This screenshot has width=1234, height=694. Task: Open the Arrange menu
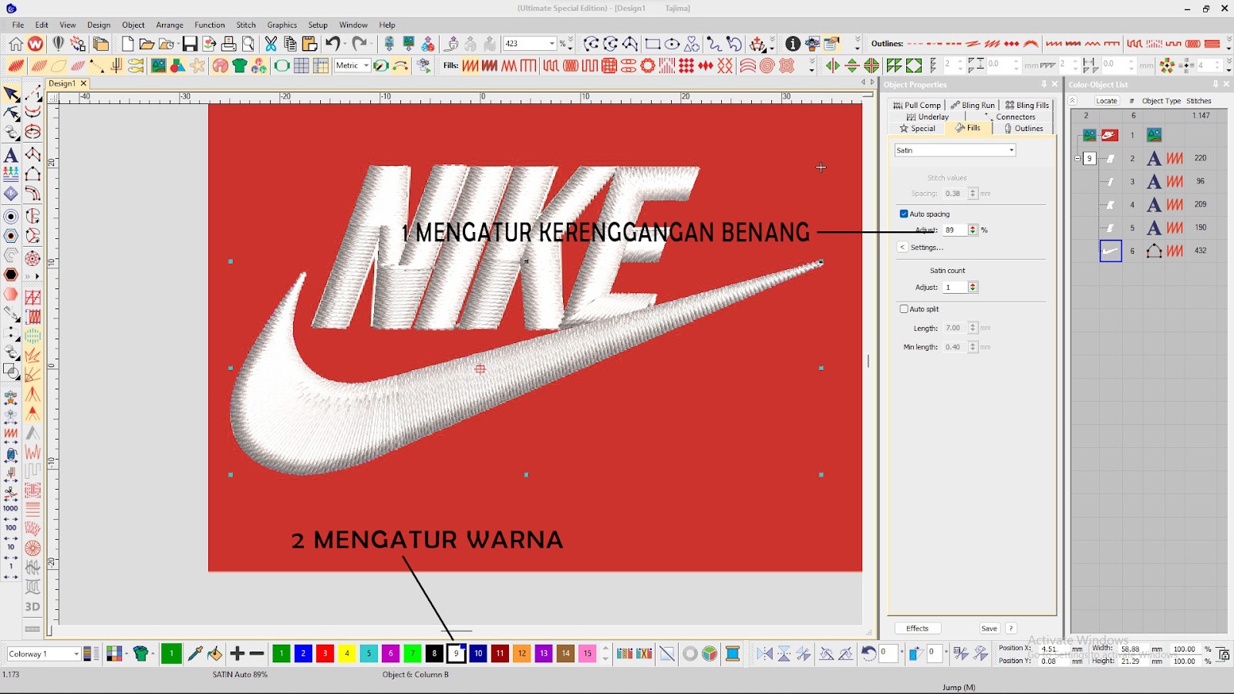[170, 25]
